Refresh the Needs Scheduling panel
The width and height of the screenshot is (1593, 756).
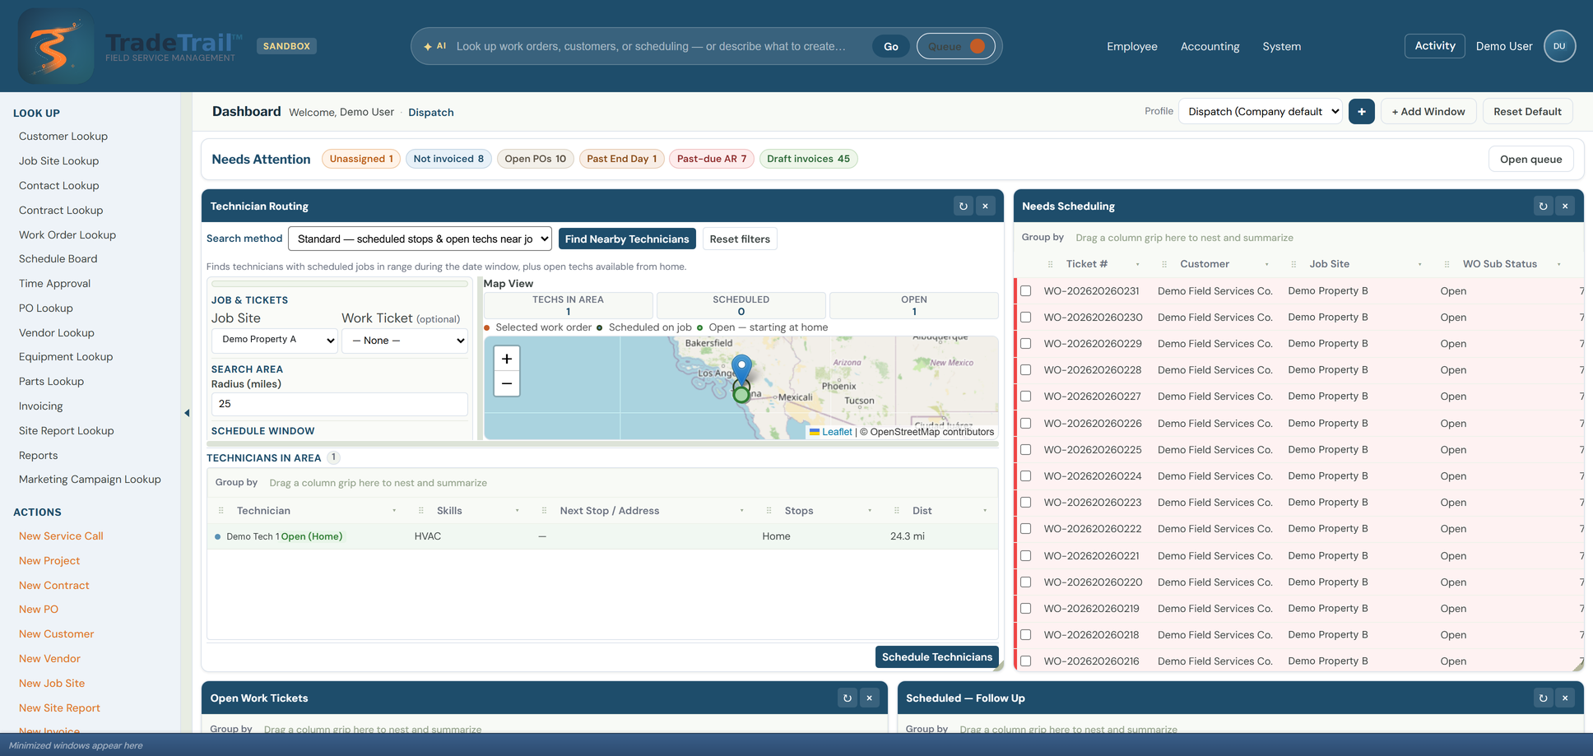[x=1544, y=206]
